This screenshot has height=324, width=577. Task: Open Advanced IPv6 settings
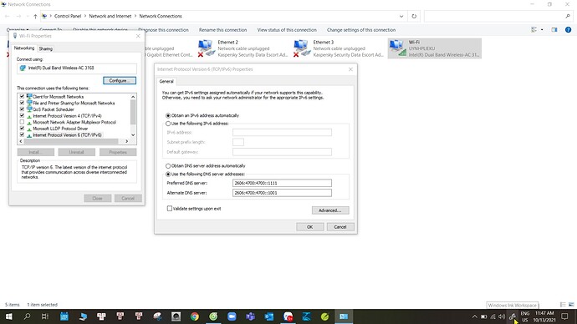click(330, 210)
